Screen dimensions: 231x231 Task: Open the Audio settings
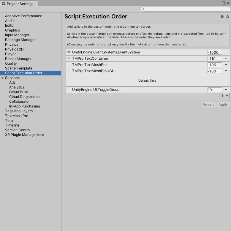(10, 21)
